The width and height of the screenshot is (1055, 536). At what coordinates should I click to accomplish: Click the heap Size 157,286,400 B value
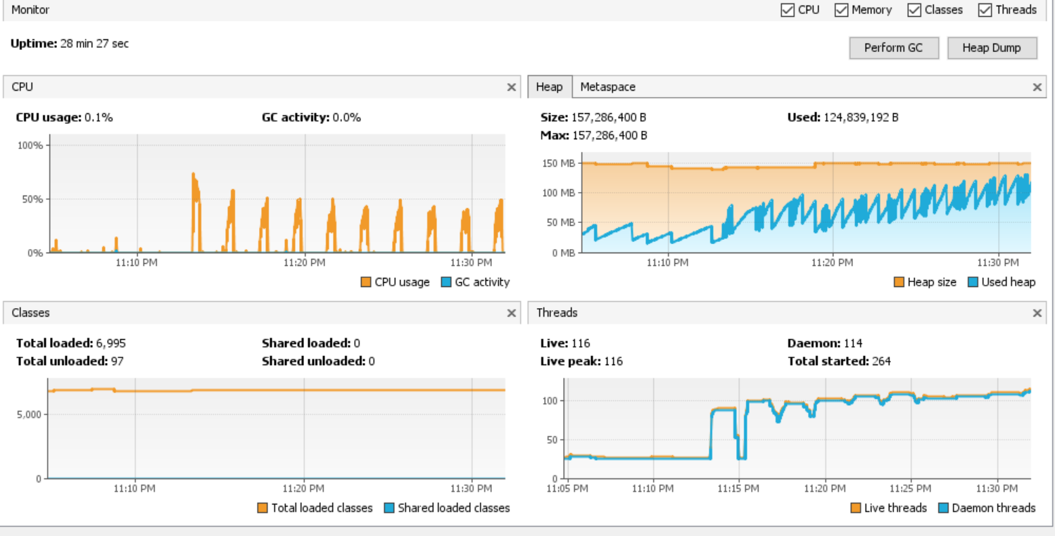(609, 117)
